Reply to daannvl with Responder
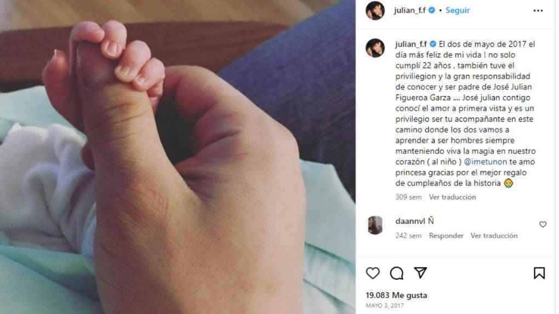 [446, 235]
